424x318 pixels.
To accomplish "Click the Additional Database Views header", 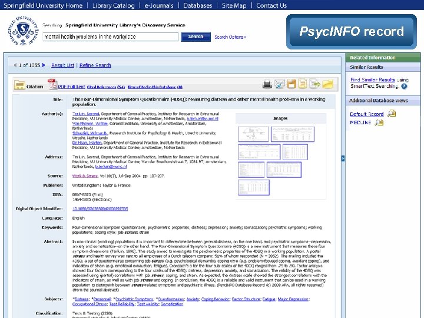I will (383, 101).
